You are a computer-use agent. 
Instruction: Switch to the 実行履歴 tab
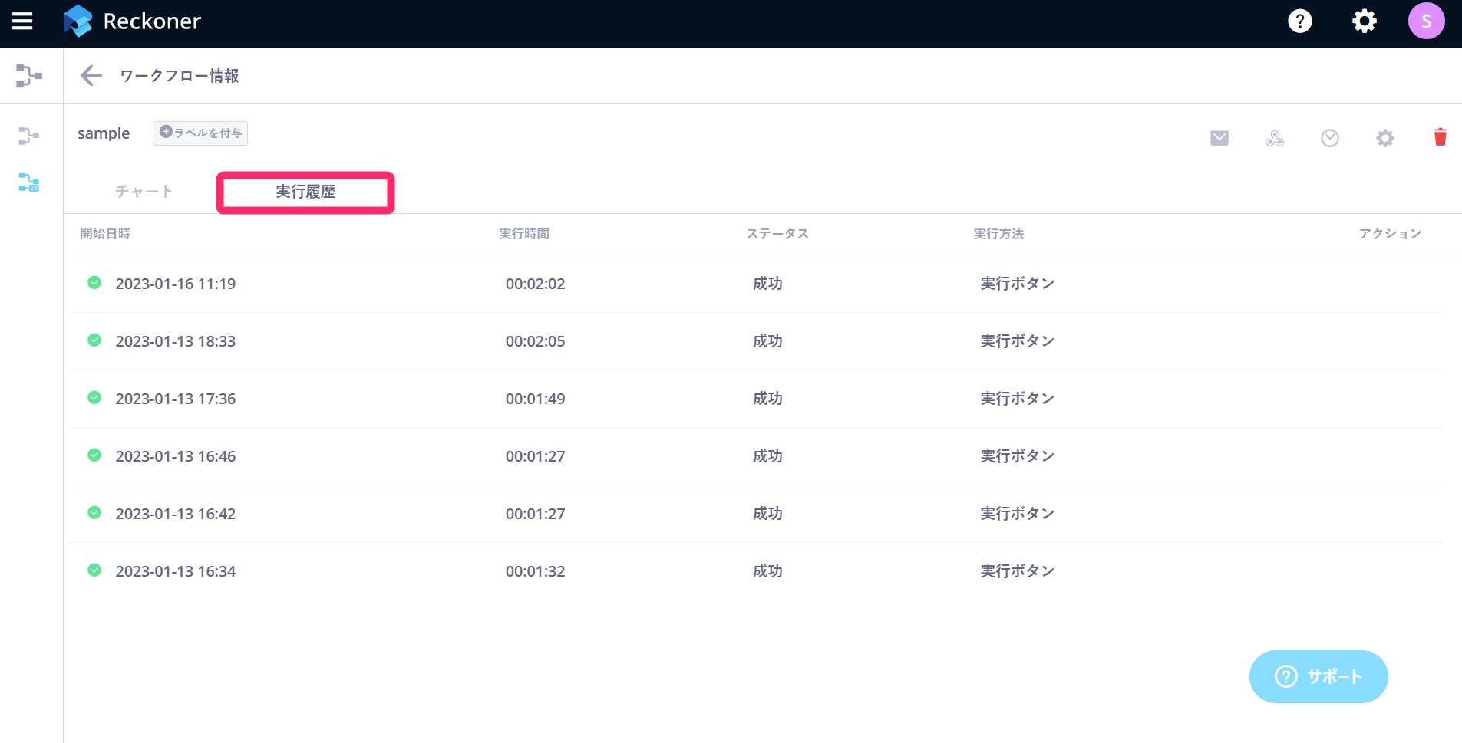point(305,192)
